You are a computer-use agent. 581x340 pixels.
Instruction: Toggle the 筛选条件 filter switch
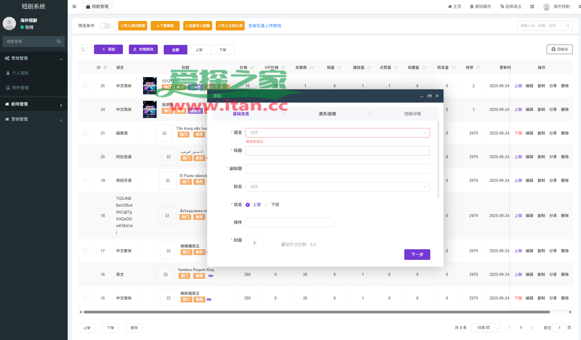click(x=105, y=26)
